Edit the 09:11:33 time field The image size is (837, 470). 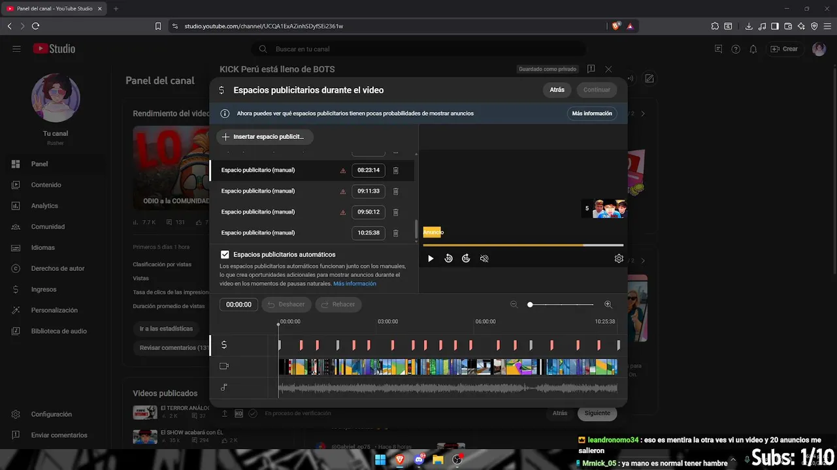point(369,191)
